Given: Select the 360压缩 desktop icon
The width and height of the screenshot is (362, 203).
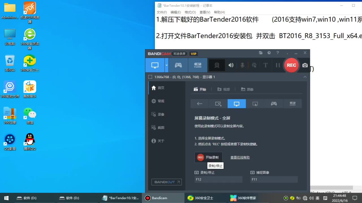Looking at the screenshot, I should [x=10, y=116].
